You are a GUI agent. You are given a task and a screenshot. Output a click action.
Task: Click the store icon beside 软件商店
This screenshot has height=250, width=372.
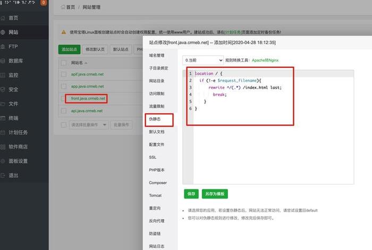[3, 147]
